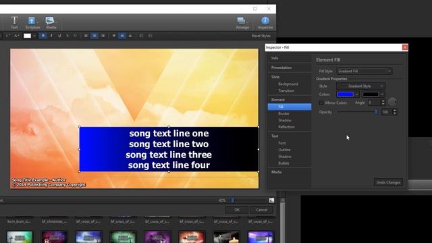Click first list formatting icon in format bar
This screenshot has height=243, width=432.
pyautogui.click(x=141, y=36)
